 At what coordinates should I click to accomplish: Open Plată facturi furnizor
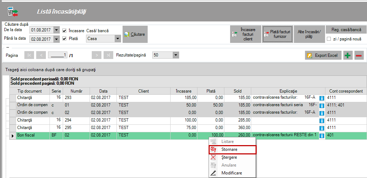click(278, 34)
